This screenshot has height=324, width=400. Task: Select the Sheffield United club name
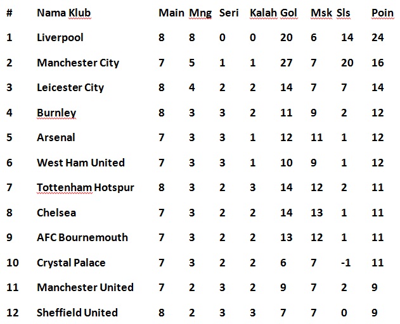point(77,313)
